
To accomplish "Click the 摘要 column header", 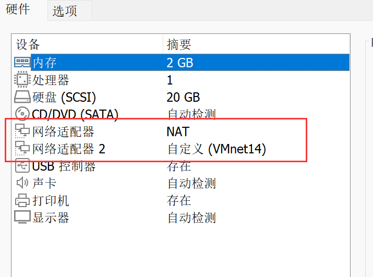I will point(179,44).
